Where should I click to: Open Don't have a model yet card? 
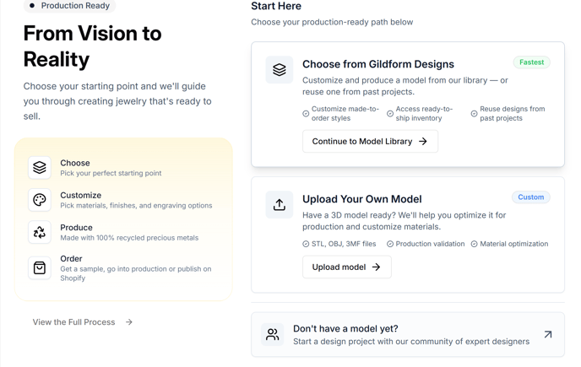(408, 334)
